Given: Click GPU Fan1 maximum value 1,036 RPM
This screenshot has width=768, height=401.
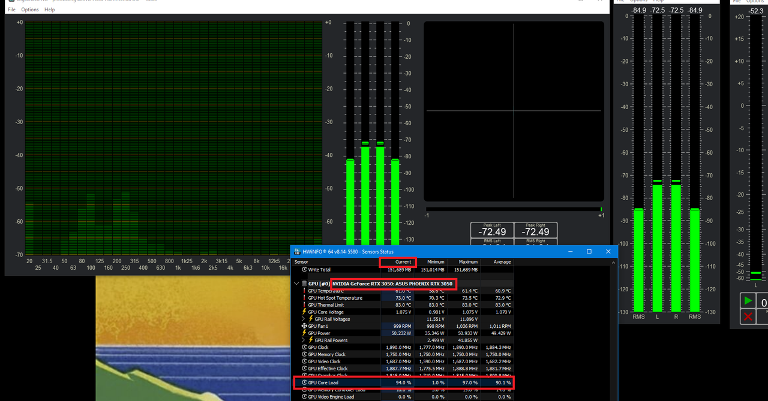Looking at the screenshot, I should pos(466,326).
